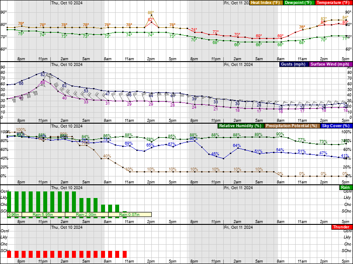Click the 54% sky cover value

(x=280, y=150)
